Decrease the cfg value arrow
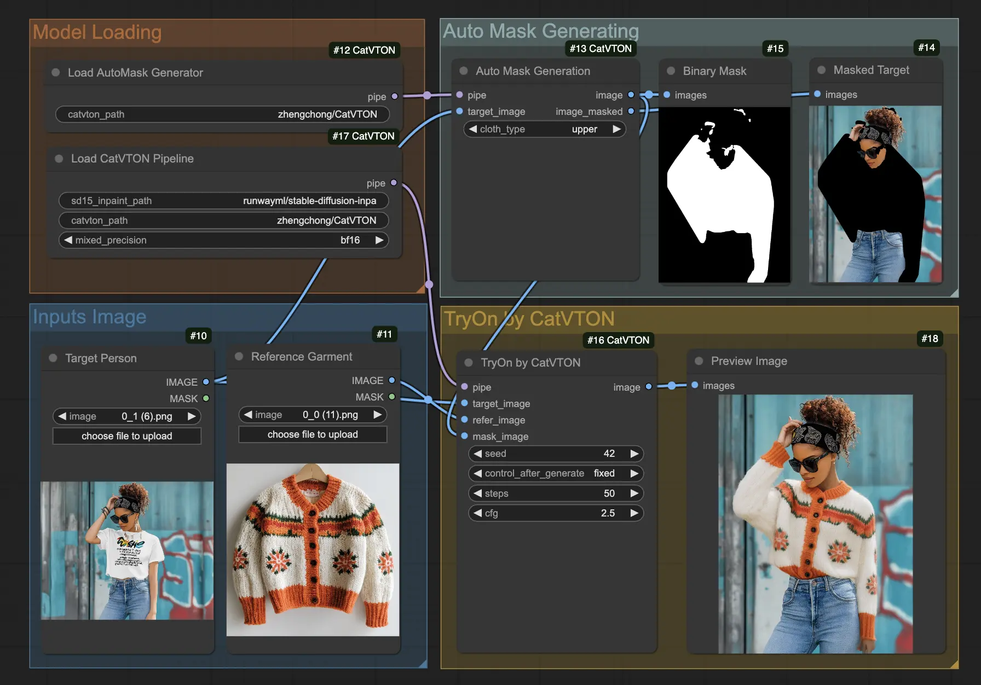 tap(478, 513)
